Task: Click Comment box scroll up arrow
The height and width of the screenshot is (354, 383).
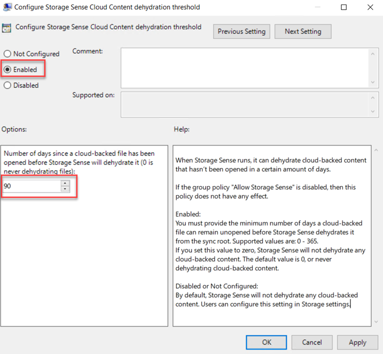Action: coord(373,54)
